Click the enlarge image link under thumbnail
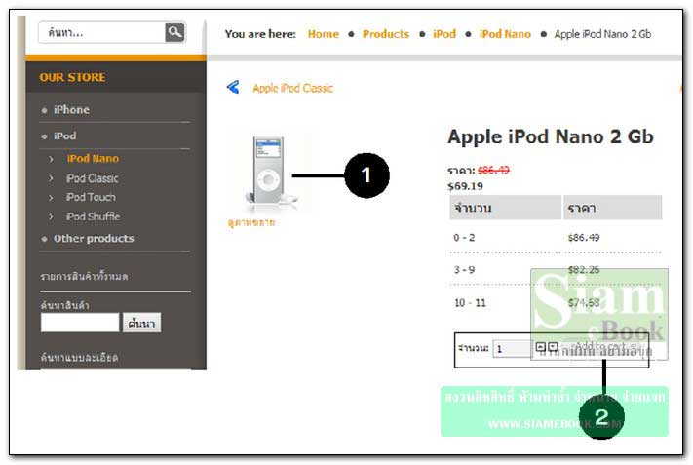The height and width of the screenshot is (465, 693). [251, 222]
